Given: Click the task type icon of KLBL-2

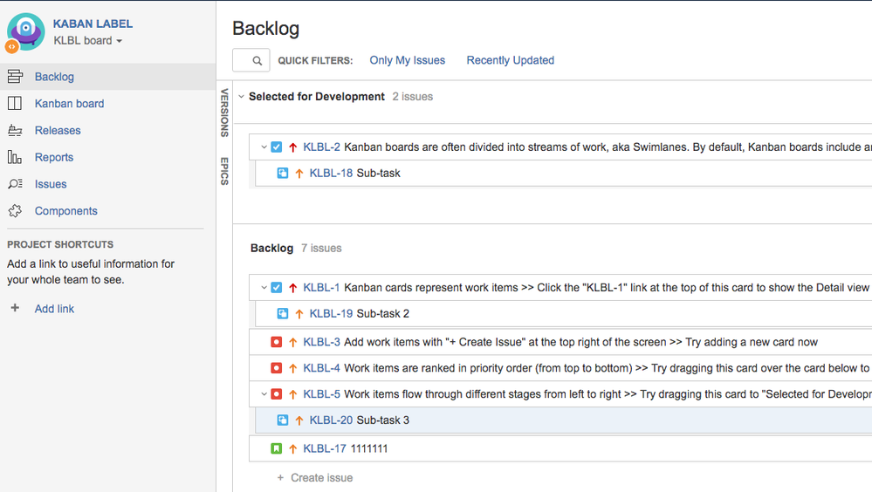Looking at the screenshot, I should click(x=277, y=147).
